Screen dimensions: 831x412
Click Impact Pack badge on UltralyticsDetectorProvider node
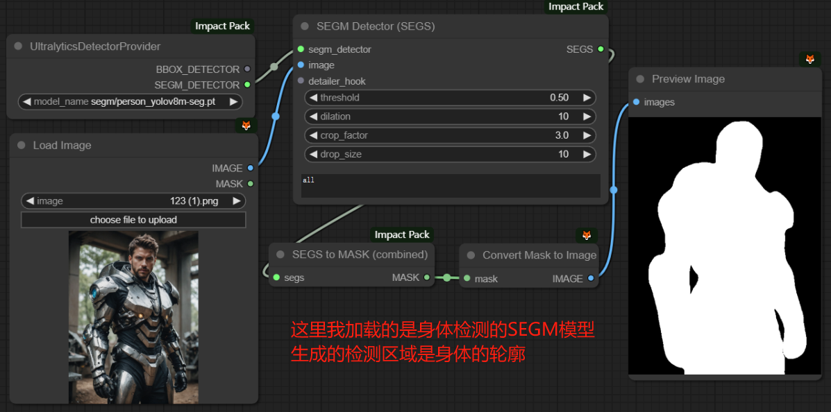(223, 26)
